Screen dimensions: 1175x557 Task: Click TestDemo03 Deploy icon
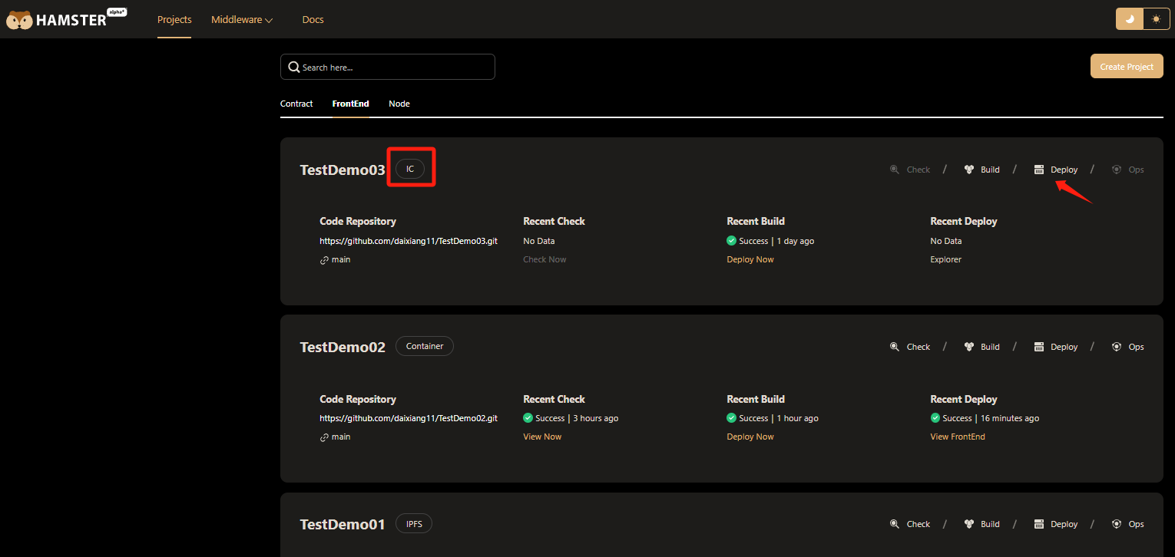[x=1039, y=170]
